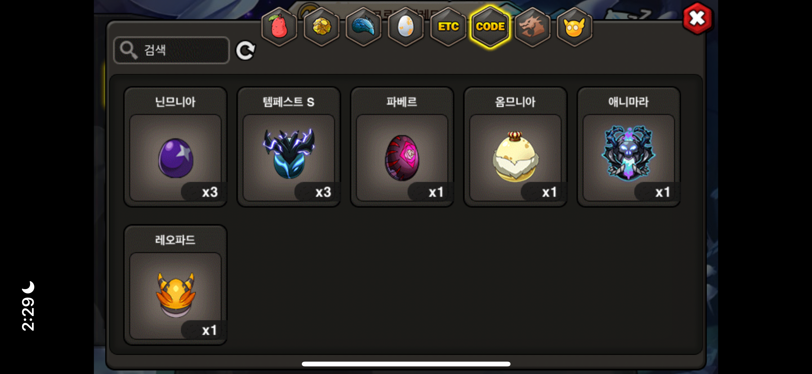812x374 pixels.
Task: Open the ETC items tab
Action: point(448,27)
